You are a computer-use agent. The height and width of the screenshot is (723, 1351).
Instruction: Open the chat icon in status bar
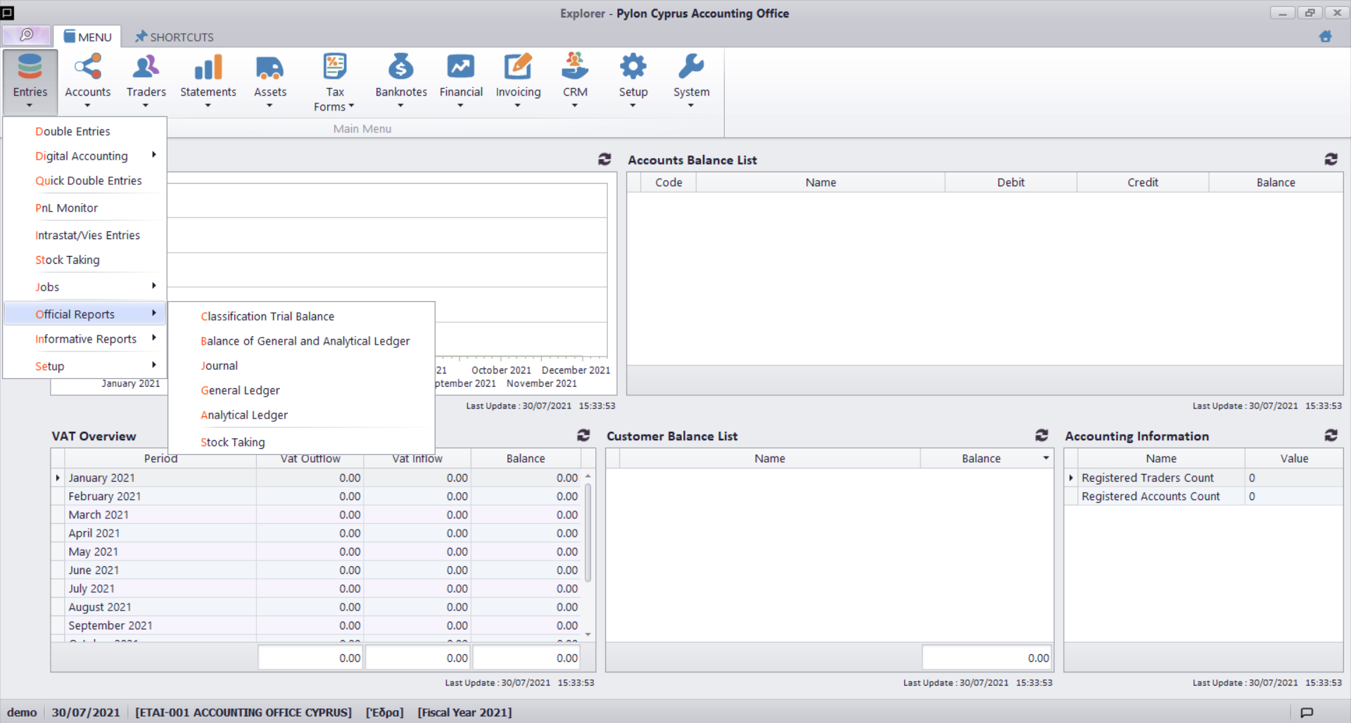(1307, 712)
